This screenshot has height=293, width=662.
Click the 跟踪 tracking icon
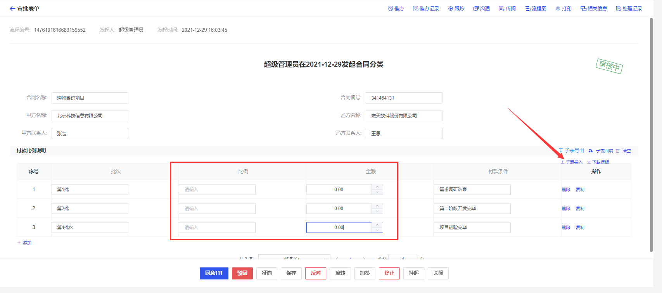coord(451,9)
